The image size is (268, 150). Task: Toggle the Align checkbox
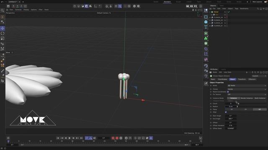pos(226,112)
